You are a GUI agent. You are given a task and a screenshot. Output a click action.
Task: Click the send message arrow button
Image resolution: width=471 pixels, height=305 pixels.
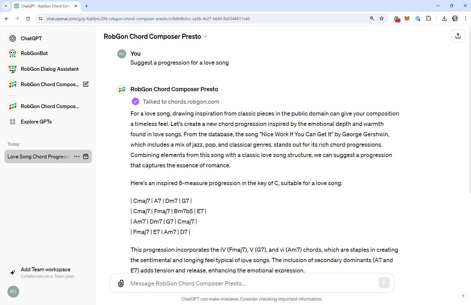(384, 283)
